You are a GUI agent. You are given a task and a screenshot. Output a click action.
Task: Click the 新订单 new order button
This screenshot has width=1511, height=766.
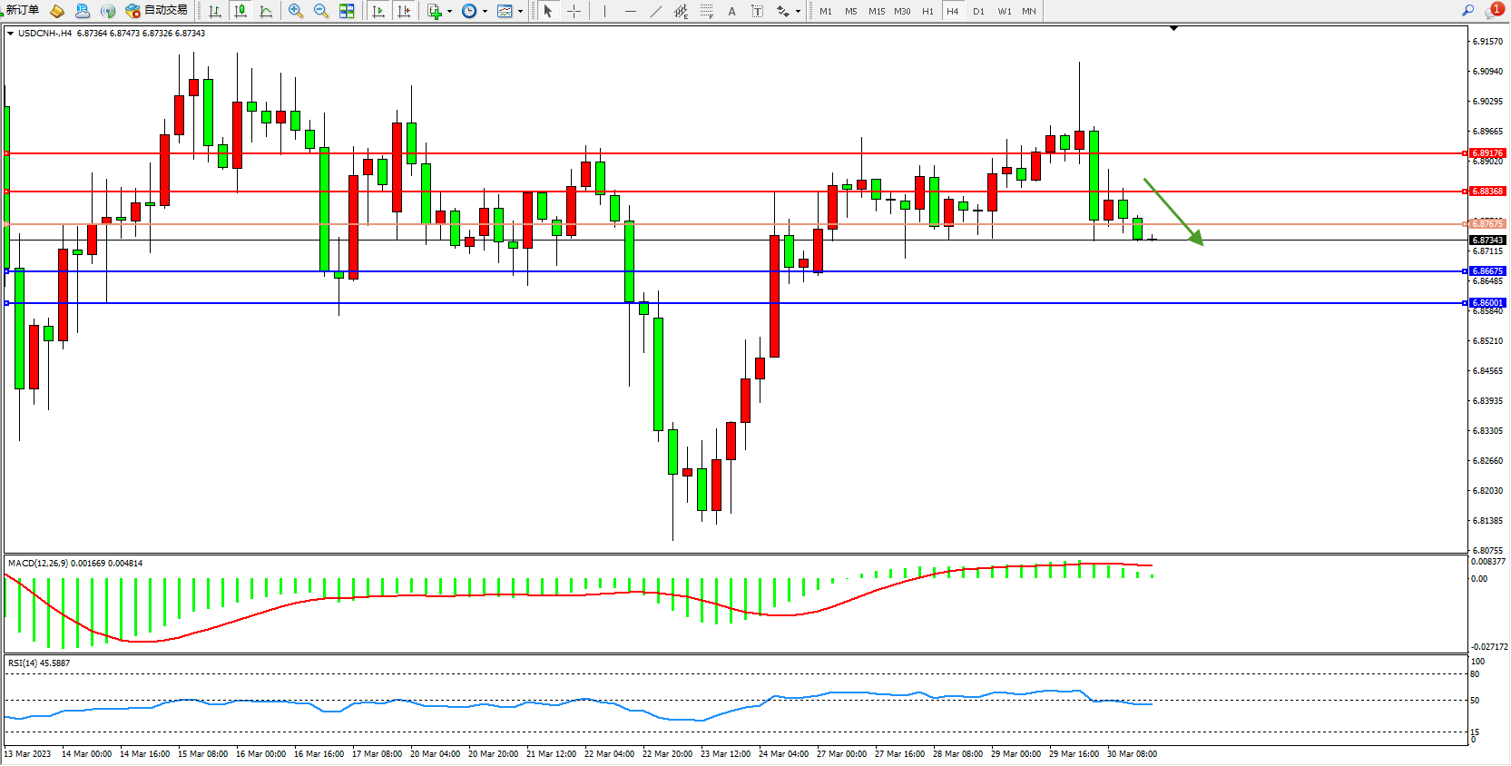(22, 10)
